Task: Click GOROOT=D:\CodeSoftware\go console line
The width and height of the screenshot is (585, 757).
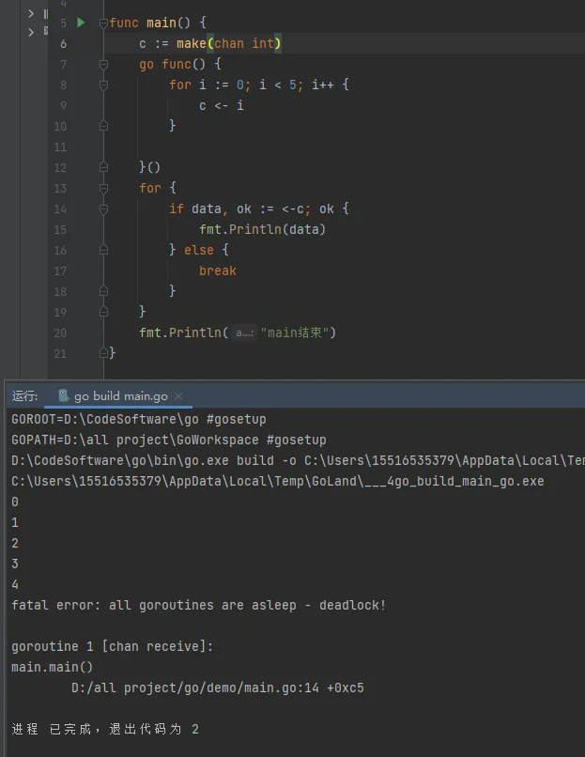Action: 139,419
